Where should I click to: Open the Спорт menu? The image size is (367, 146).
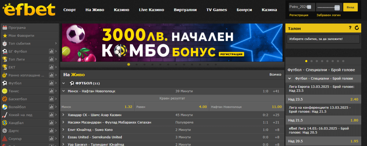(x=69, y=10)
